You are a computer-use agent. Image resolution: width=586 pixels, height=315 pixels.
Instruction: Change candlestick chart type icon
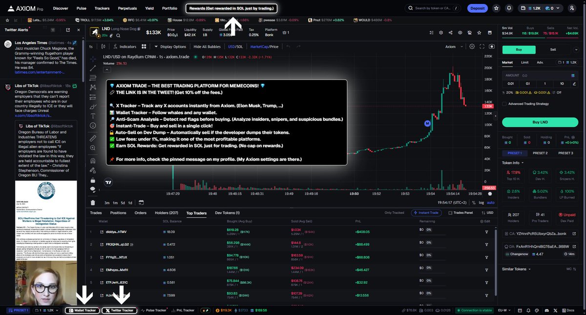coord(104,46)
